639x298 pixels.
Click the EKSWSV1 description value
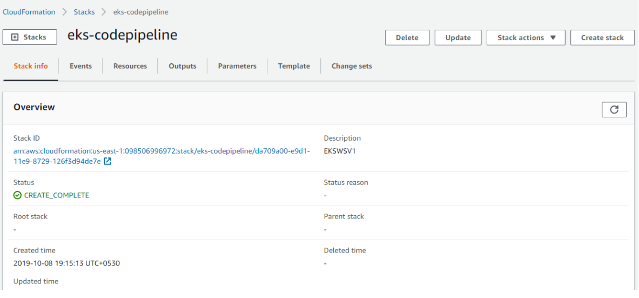(x=340, y=151)
